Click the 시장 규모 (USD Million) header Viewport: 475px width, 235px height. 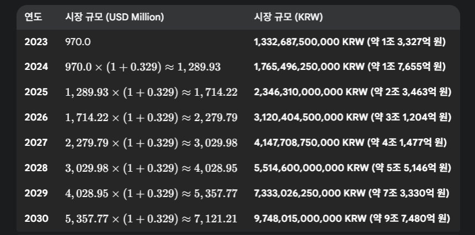[x=114, y=17]
